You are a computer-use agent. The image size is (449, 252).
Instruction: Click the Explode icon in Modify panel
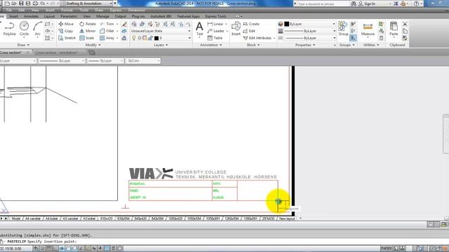click(124, 31)
